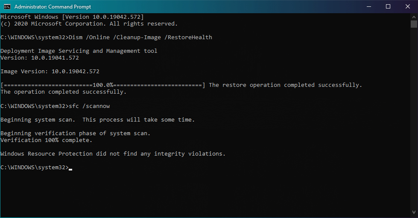Click the '(c) 2020 Microsoft Corporation' copyright line
The image size is (418, 218).
(89, 24)
